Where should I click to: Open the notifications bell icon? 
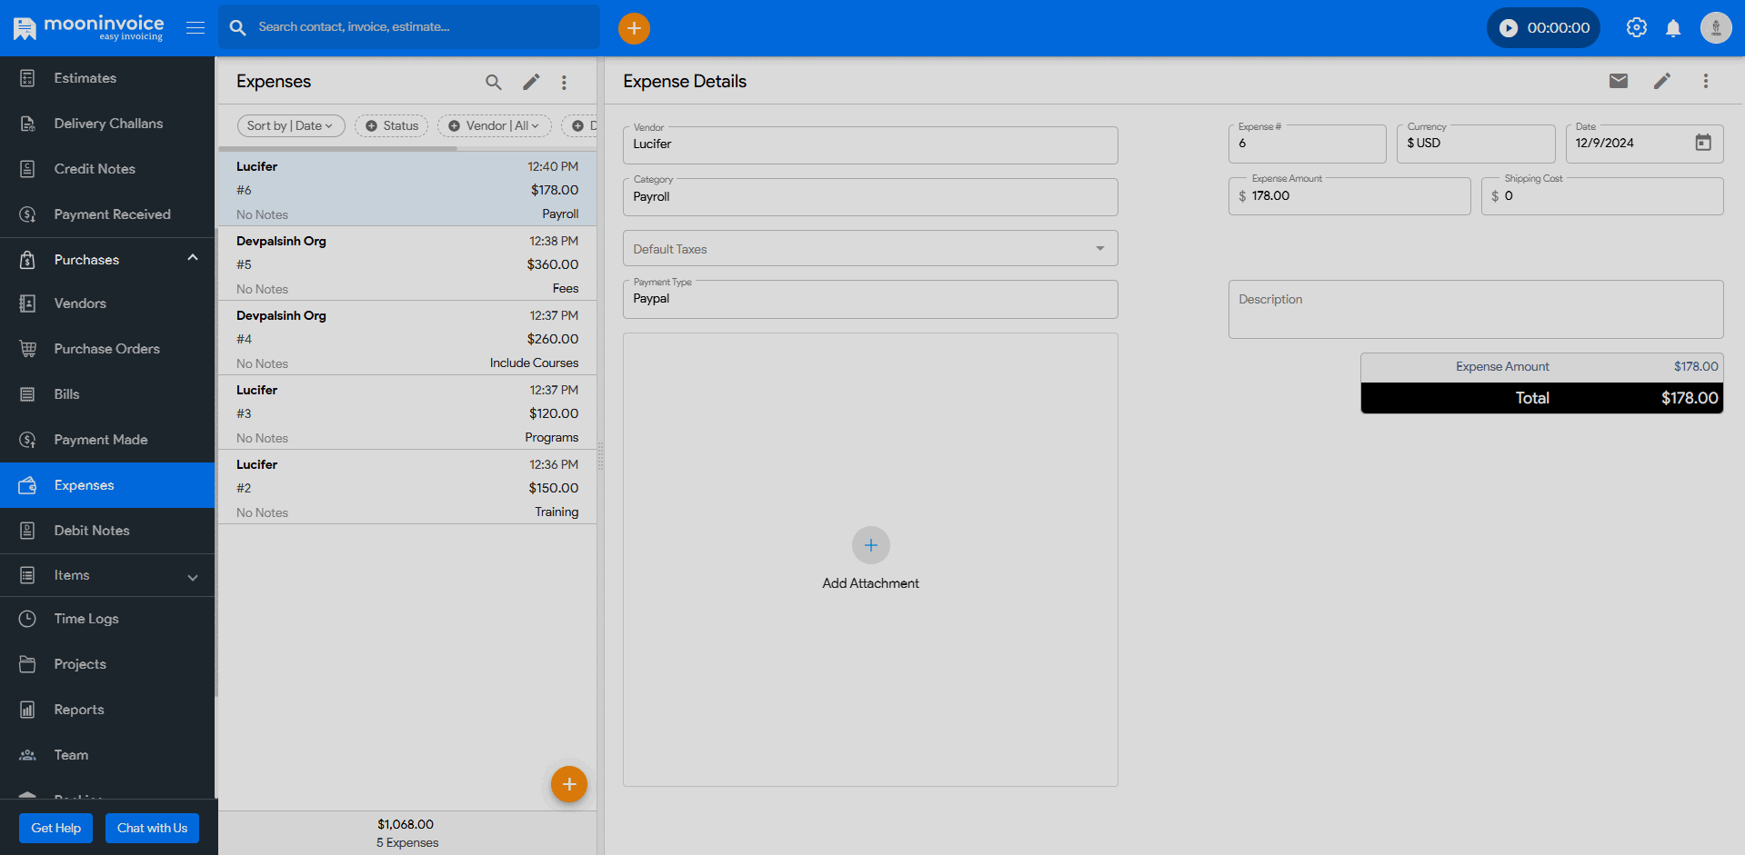pyautogui.click(x=1673, y=28)
